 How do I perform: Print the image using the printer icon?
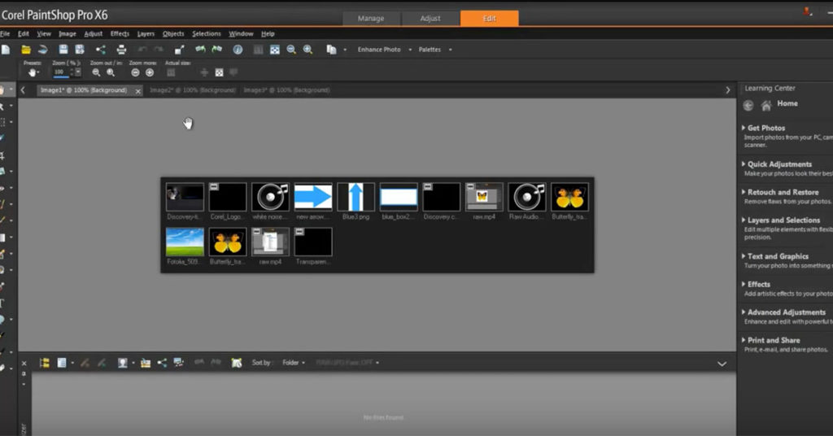pos(121,50)
